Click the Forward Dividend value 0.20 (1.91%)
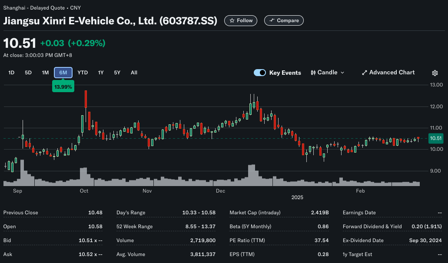448x263 pixels. (427, 226)
